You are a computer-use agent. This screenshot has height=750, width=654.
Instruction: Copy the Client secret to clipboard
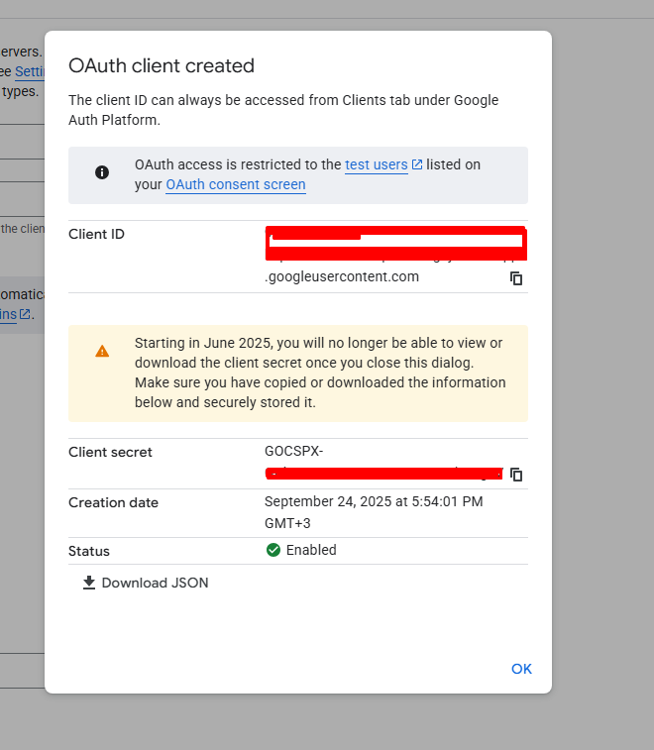(x=515, y=475)
